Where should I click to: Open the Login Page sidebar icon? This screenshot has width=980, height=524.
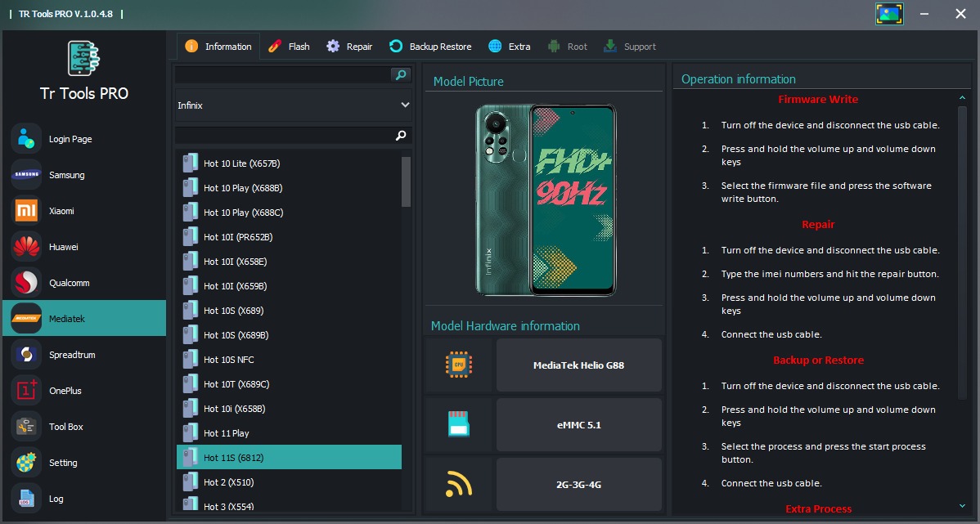(26, 139)
